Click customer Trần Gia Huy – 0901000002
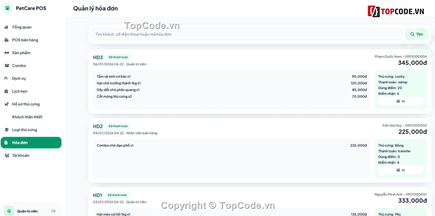This screenshot has width=435, height=216. 404,125
